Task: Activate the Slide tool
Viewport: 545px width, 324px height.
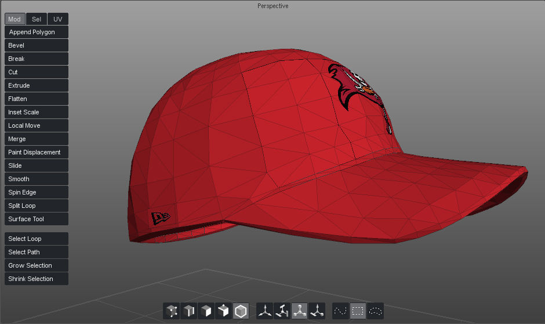Action: (x=37, y=165)
